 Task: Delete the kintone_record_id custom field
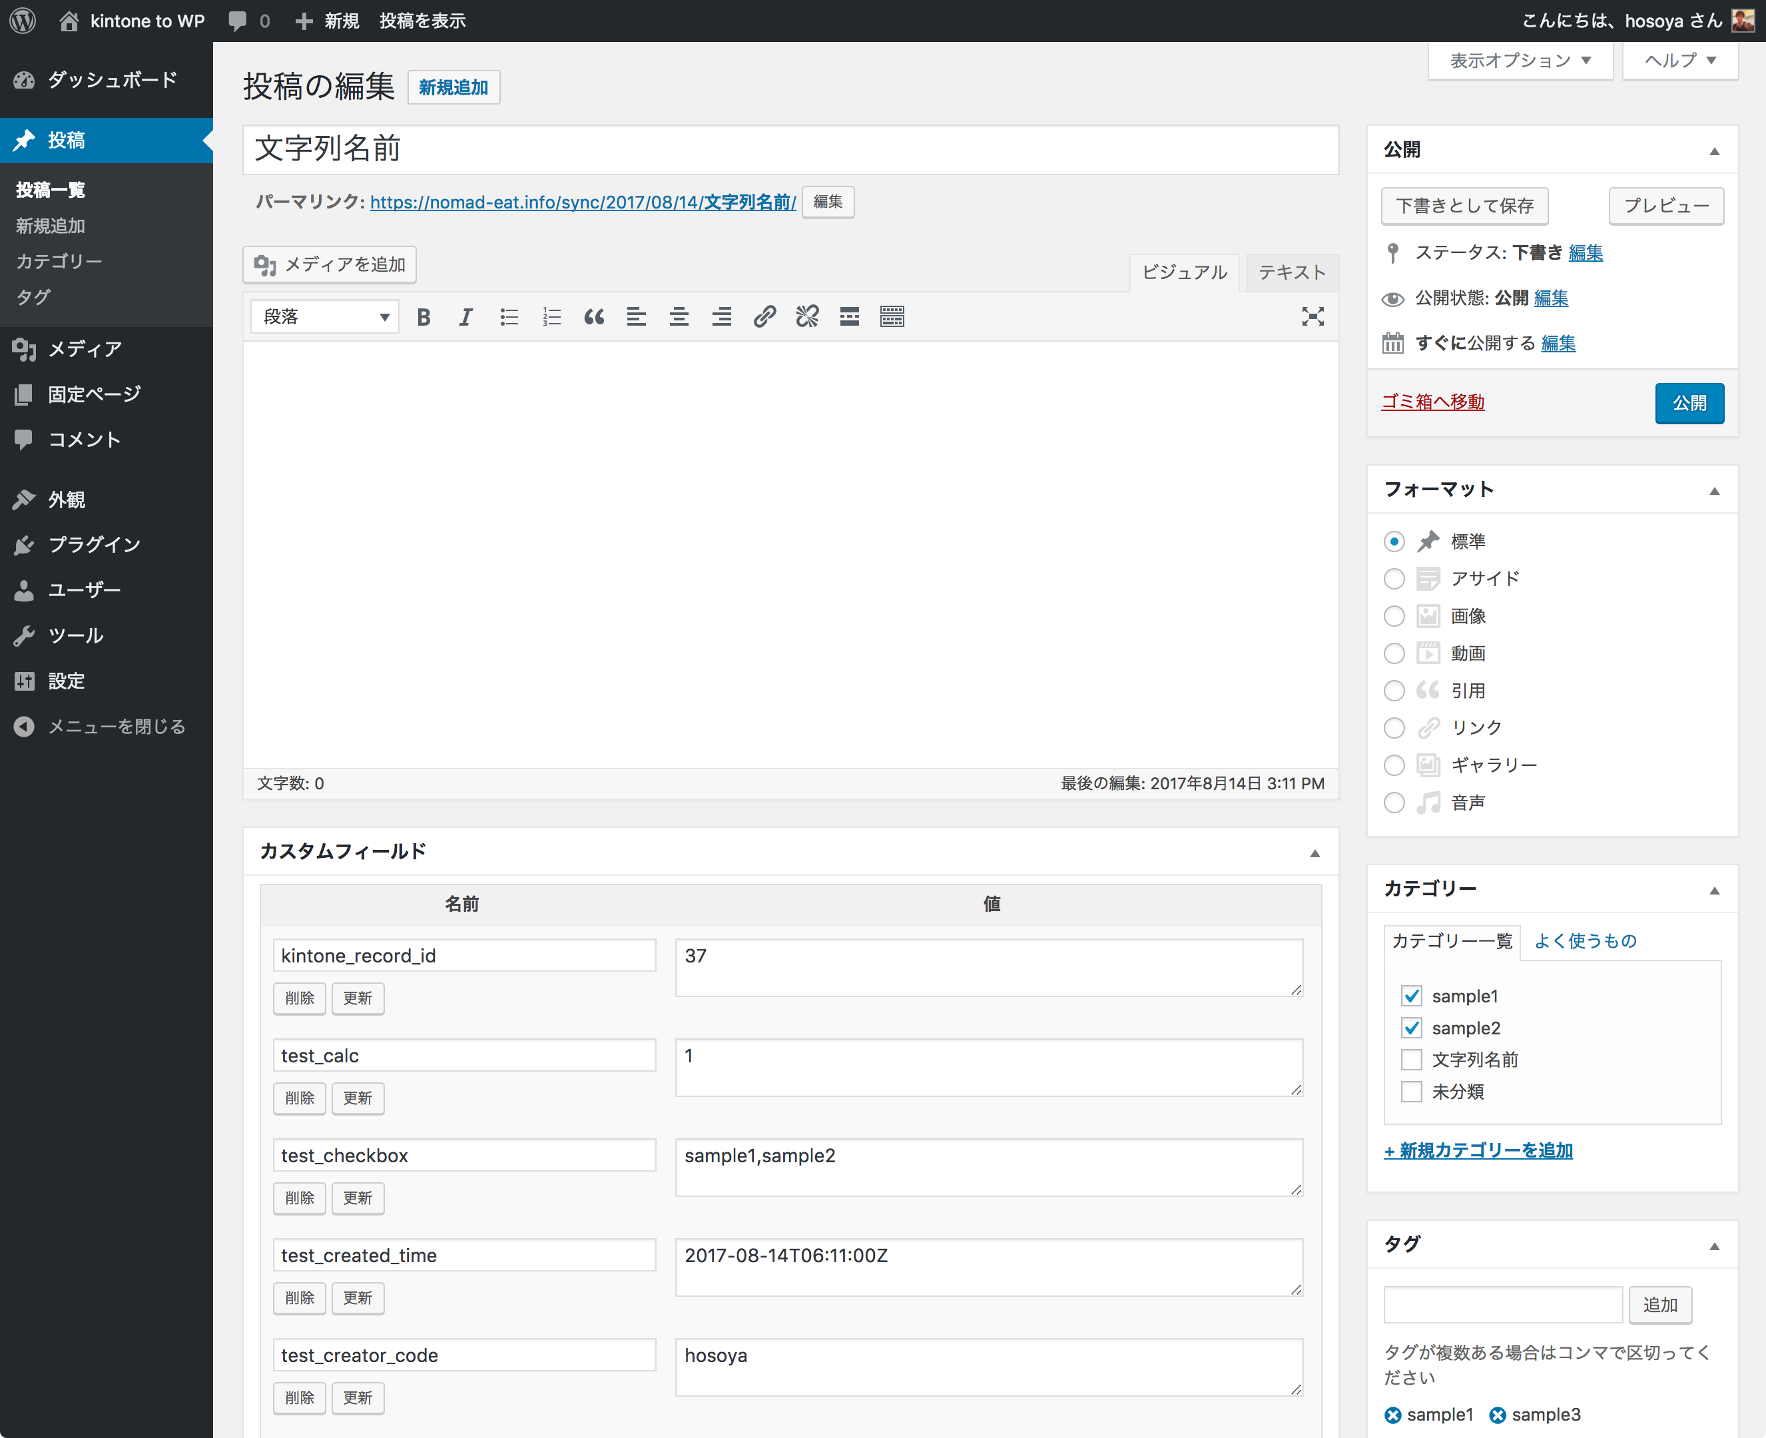pos(300,998)
